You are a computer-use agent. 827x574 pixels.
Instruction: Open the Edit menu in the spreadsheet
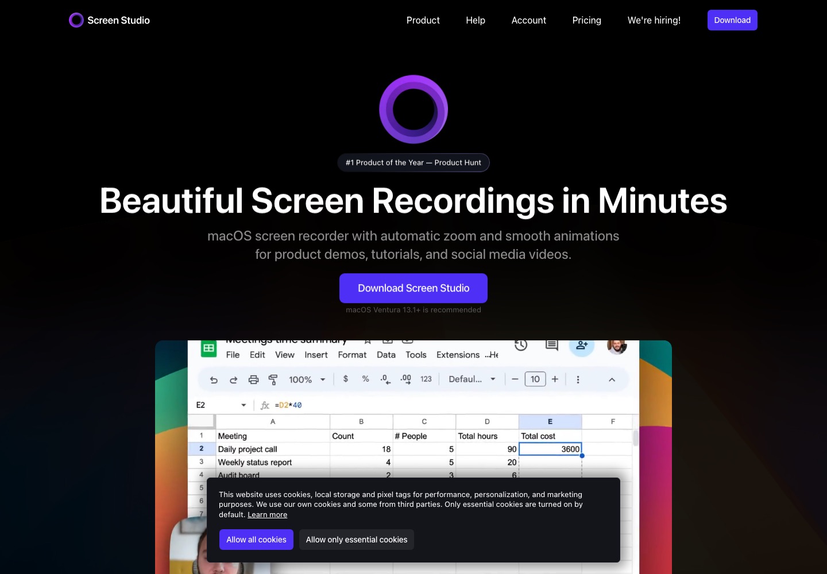point(257,355)
